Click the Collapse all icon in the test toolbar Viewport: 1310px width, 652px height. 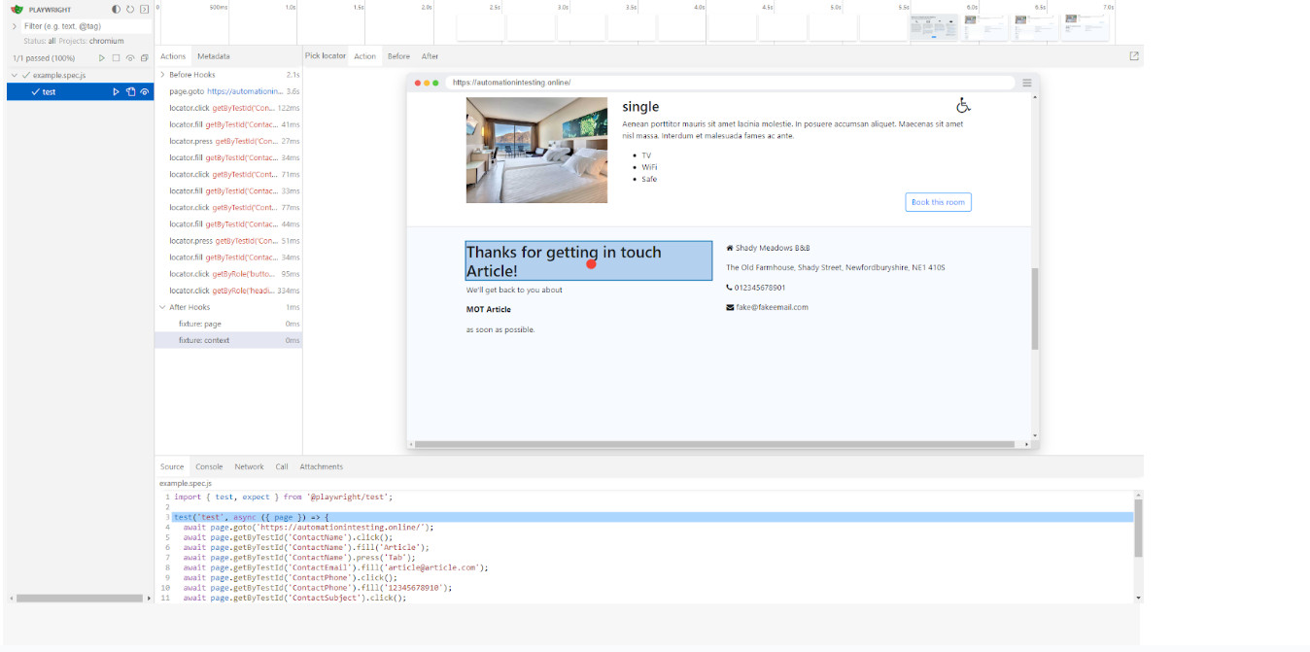(x=144, y=58)
